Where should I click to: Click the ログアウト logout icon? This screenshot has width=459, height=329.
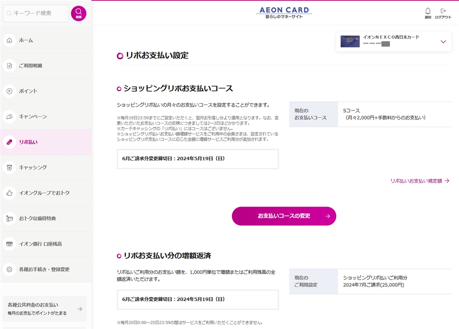click(x=443, y=11)
